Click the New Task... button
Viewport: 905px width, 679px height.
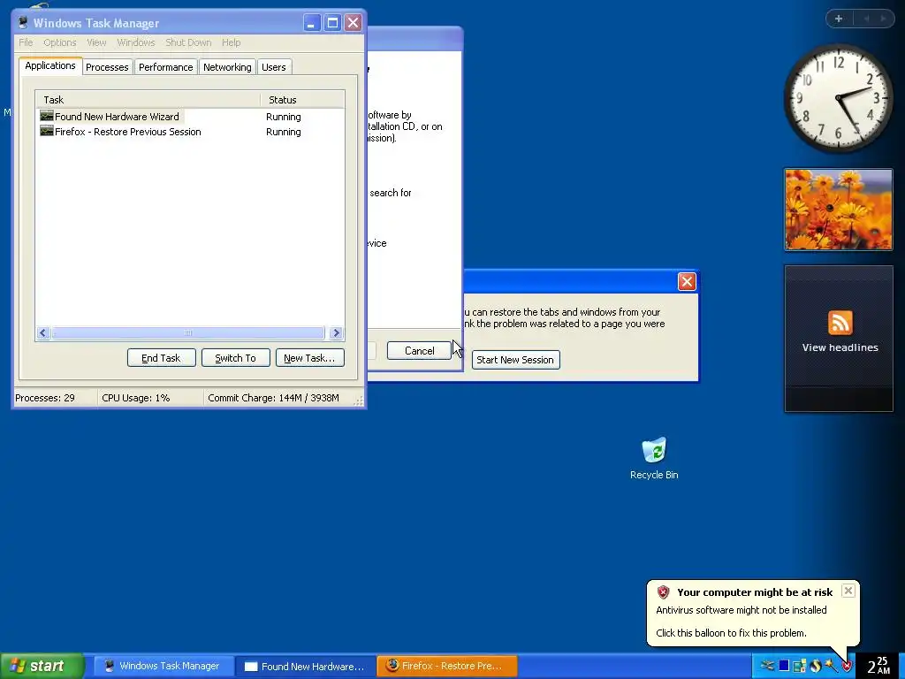pos(309,358)
